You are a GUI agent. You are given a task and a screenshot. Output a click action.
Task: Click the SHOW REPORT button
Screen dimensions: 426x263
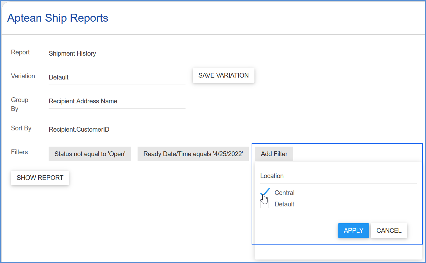click(40, 178)
